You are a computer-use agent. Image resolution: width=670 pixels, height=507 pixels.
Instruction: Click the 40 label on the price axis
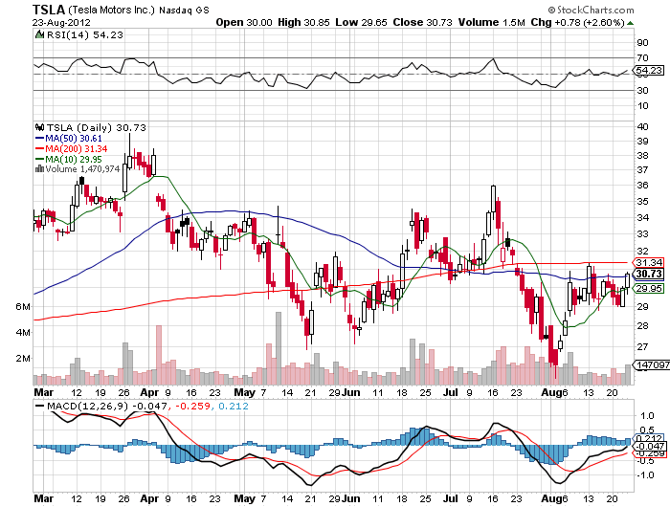[642, 126]
